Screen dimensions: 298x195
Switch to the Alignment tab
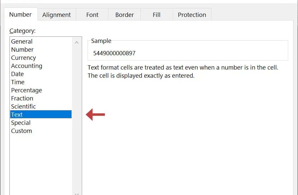coord(56,15)
